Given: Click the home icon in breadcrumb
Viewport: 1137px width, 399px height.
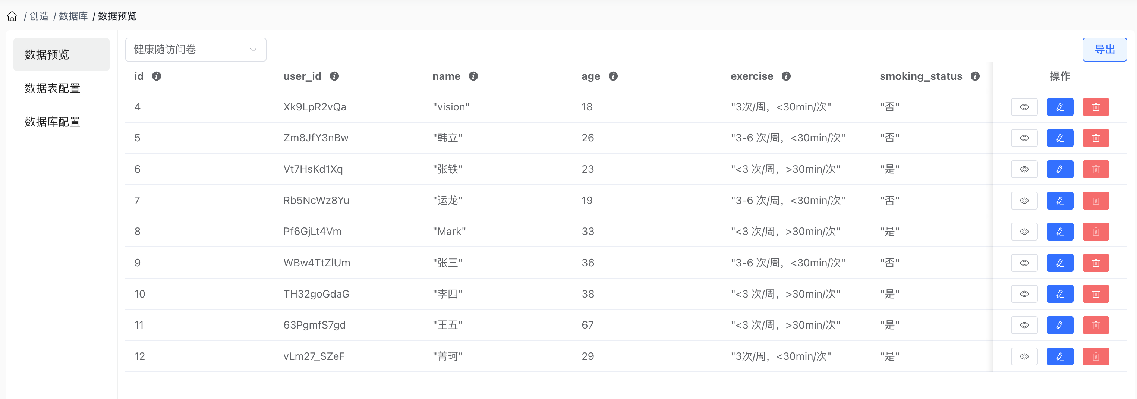Looking at the screenshot, I should click(12, 16).
